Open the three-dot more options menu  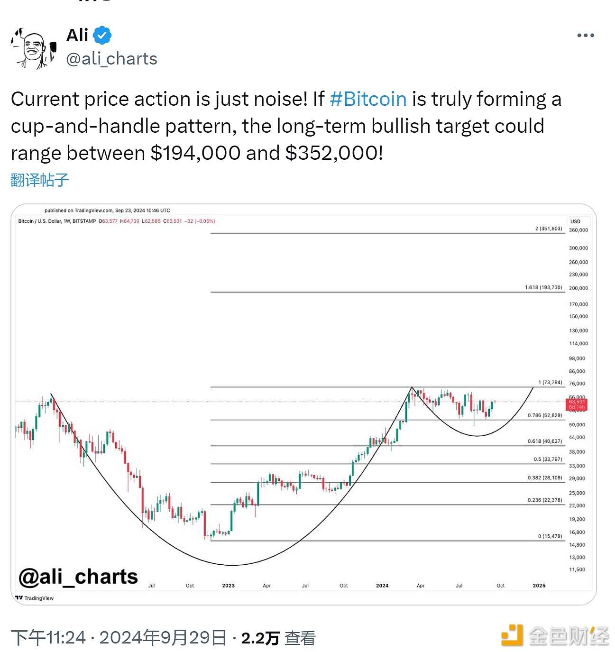coord(586,36)
